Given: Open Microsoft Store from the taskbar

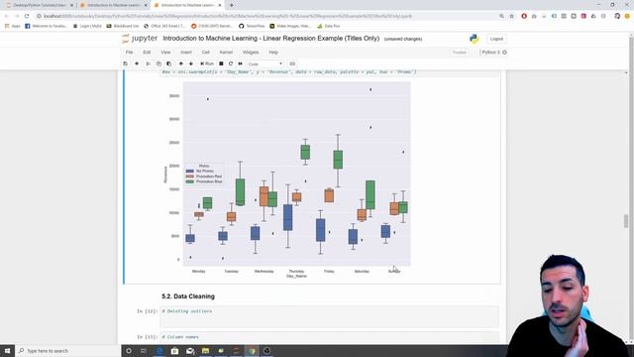Looking at the screenshot, I should point(174,350).
